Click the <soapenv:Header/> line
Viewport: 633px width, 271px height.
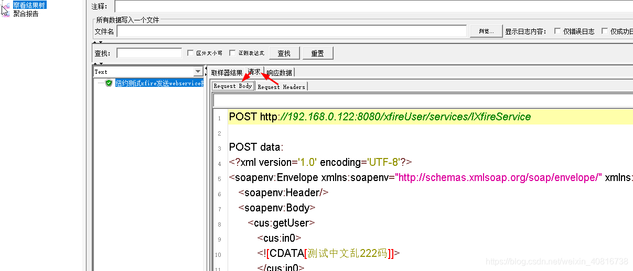tap(283, 193)
